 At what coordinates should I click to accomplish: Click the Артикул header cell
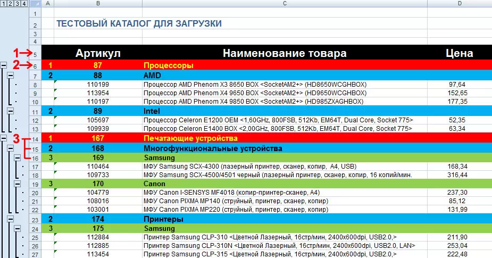98,53
